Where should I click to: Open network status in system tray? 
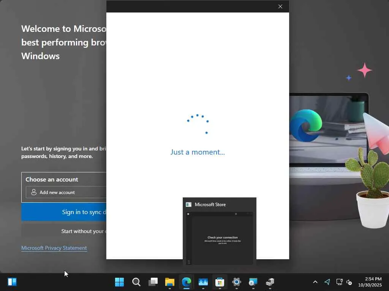pos(339,282)
